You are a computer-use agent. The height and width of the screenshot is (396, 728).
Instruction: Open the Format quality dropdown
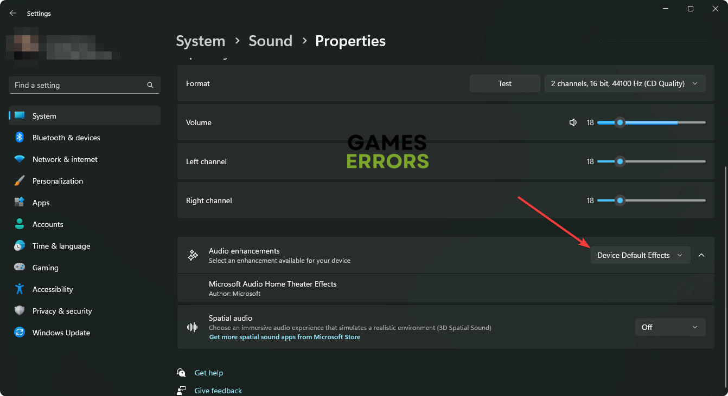click(x=624, y=83)
